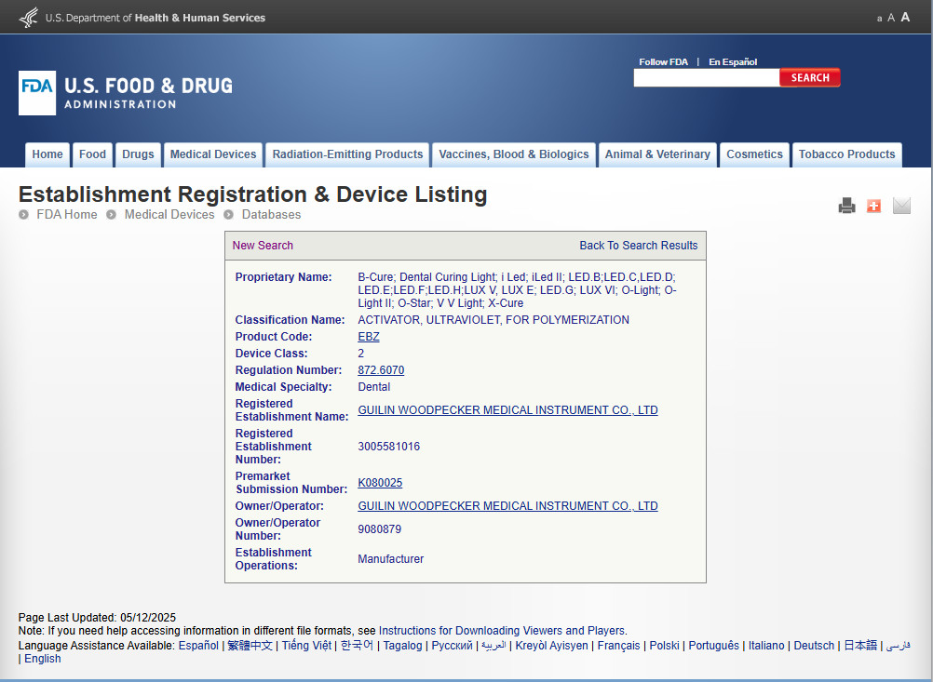This screenshot has height=682, width=933.
Task: Click the envelope email icon
Action: (901, 206)
